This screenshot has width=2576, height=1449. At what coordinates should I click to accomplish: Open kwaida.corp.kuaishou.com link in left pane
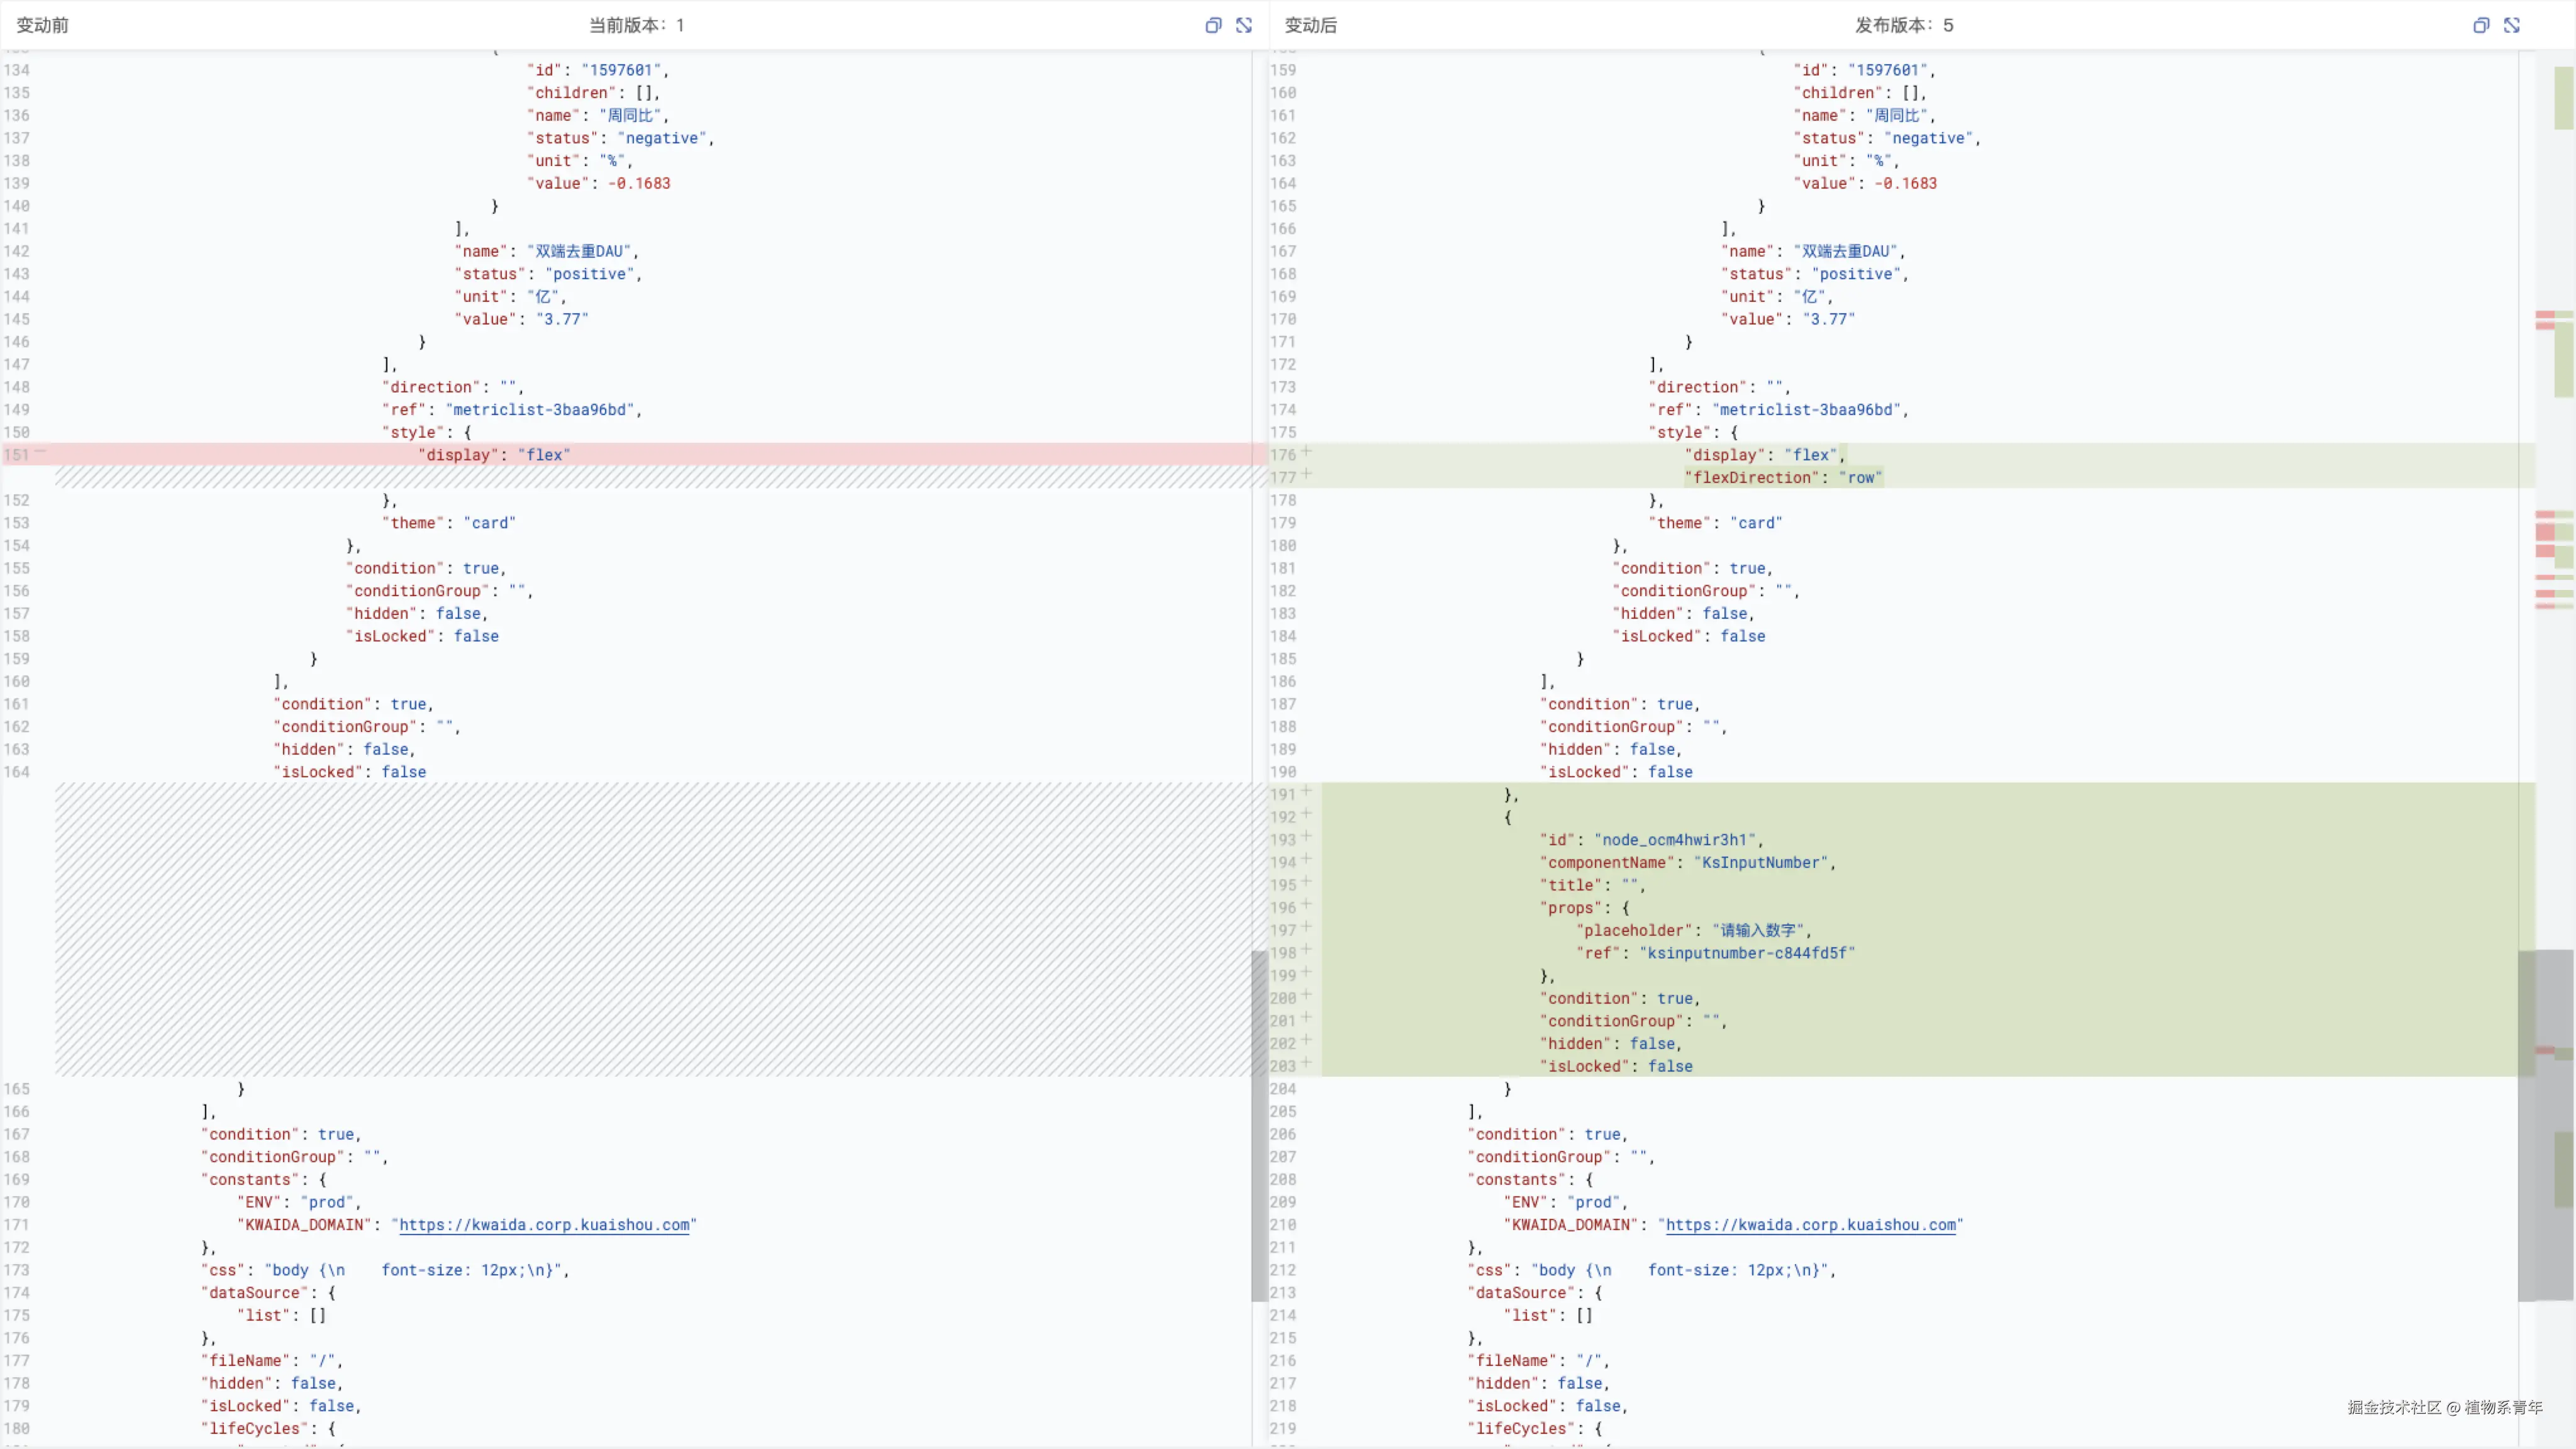[544, 1225]
